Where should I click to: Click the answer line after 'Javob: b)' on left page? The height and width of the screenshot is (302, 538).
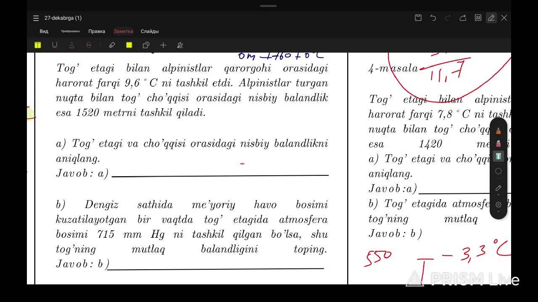[x=216, y=268]
